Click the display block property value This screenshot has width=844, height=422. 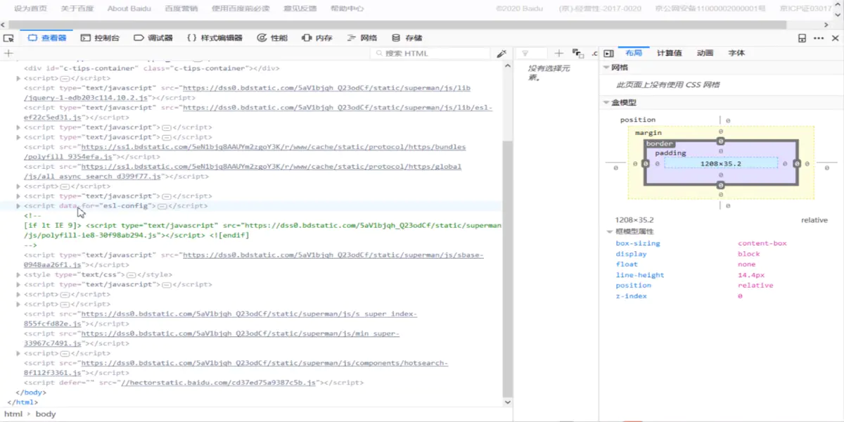[x=749, y=254]
